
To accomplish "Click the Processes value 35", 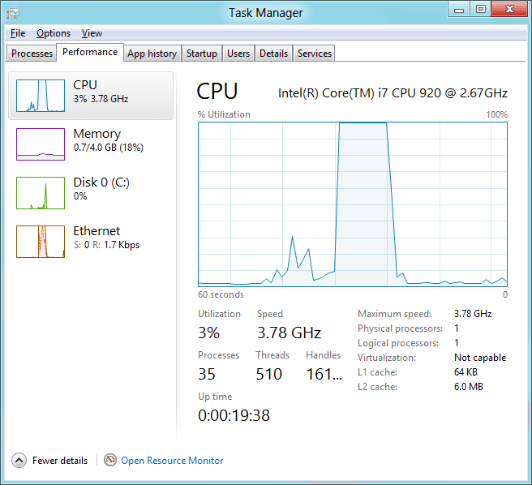I will (207, 374).
